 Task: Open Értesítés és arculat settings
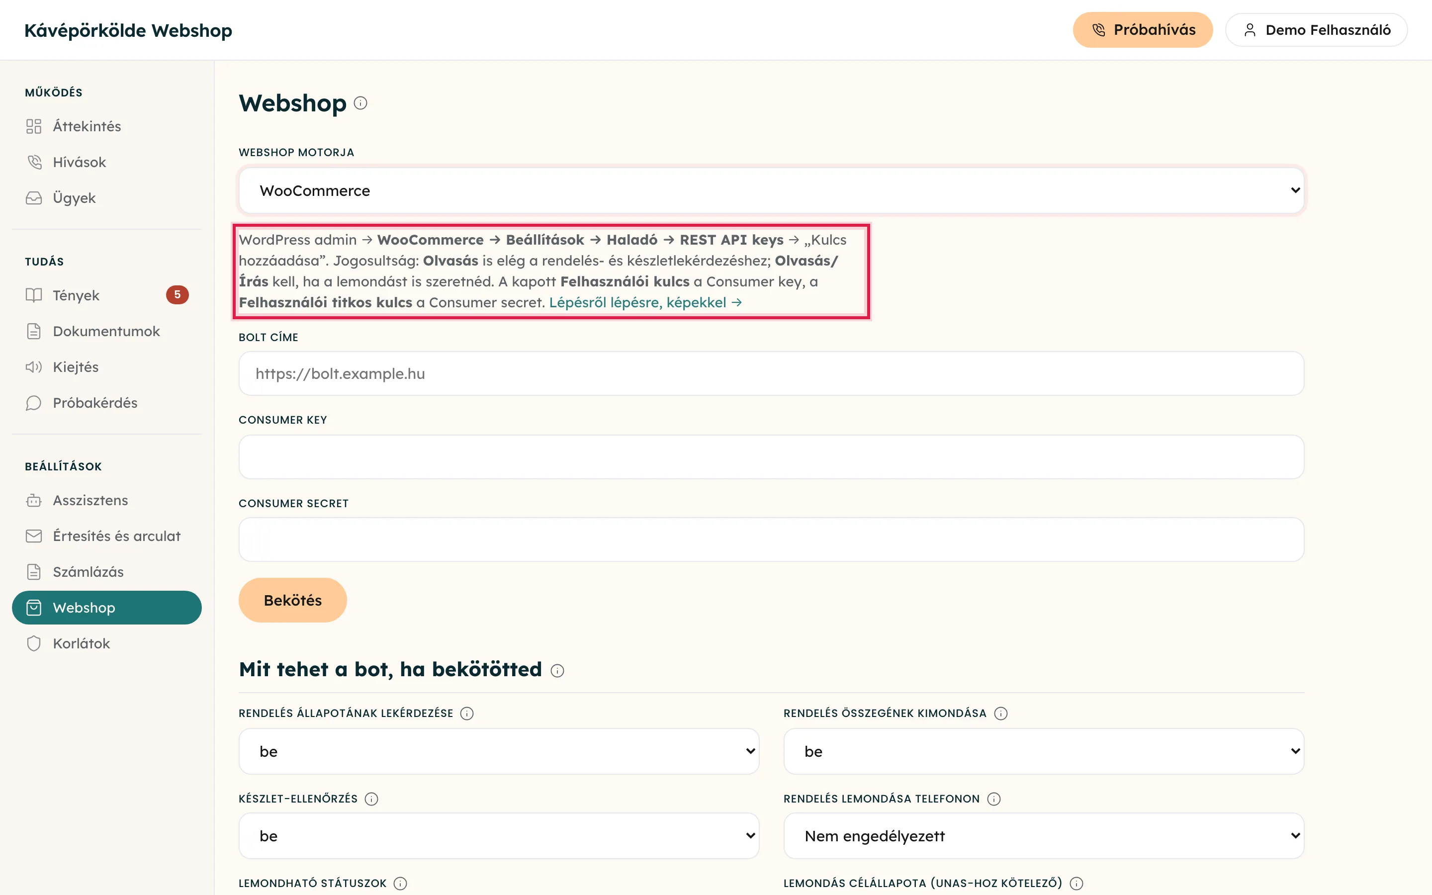pyautogui.click(x=106, y=536)
